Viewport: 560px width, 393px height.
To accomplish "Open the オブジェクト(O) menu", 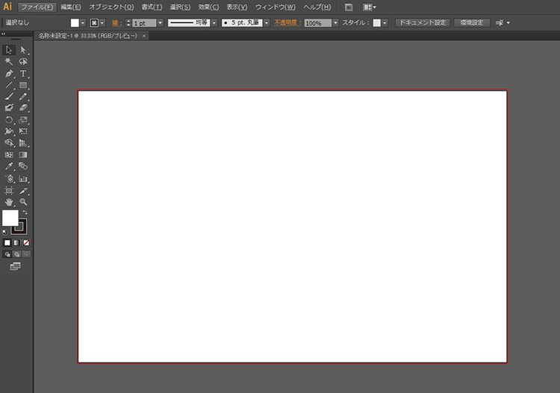I will coord(111,7).
